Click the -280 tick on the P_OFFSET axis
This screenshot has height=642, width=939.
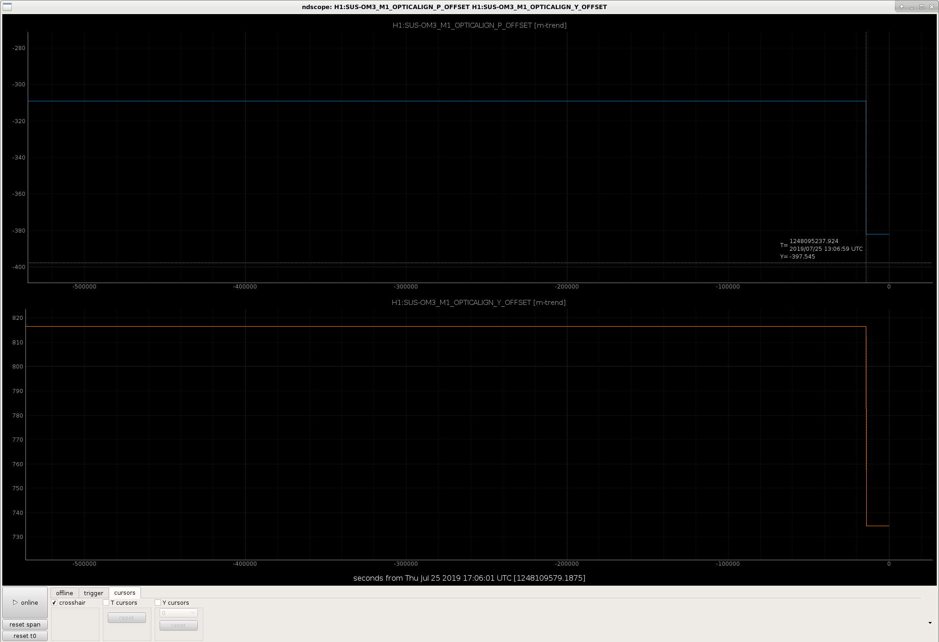click(x=19, y=48)
